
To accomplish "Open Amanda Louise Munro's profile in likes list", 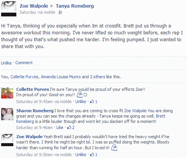I will tap(61, 77).
